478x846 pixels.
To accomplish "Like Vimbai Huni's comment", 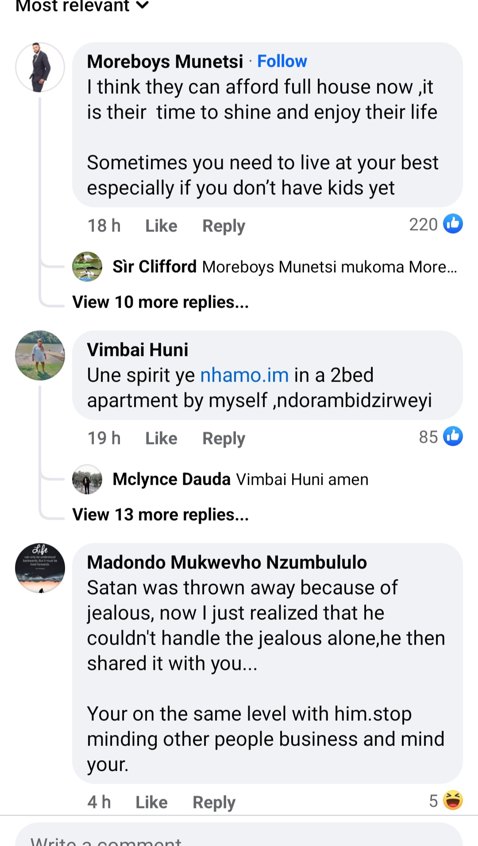I will (x=161, y=438).
